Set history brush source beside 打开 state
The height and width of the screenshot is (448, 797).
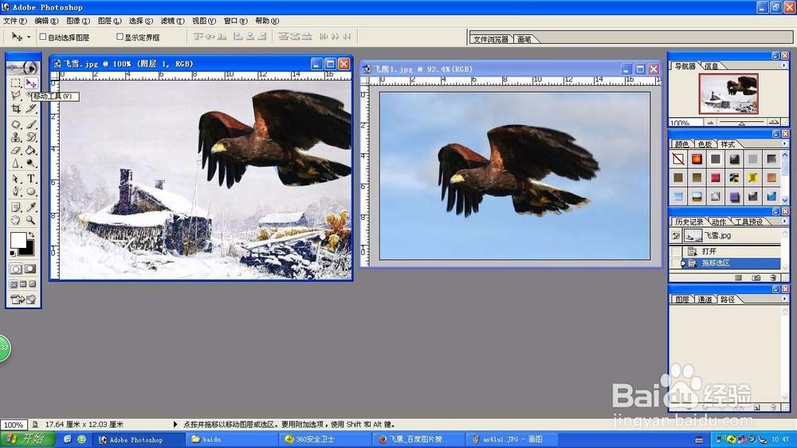pyautogui.click(x=676, y=251)
